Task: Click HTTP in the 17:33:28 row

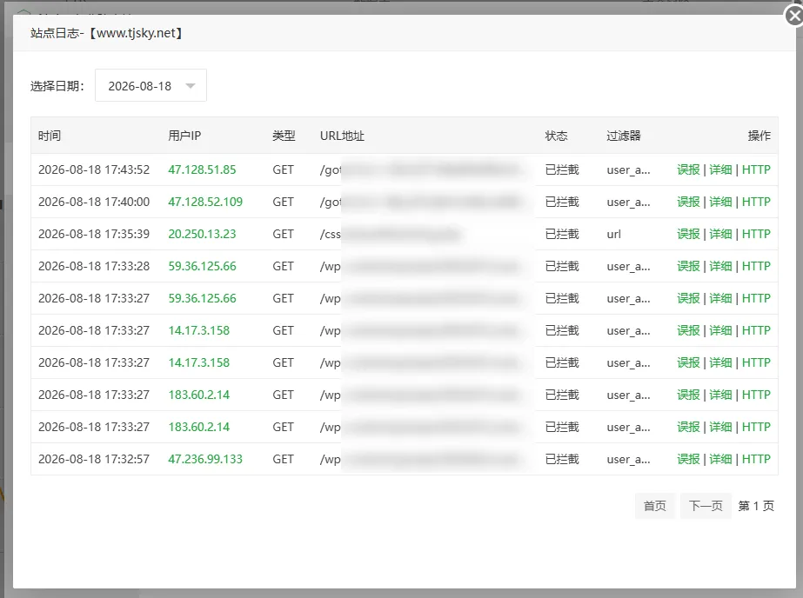Action: pyautogui.click(x=756, y=267)
